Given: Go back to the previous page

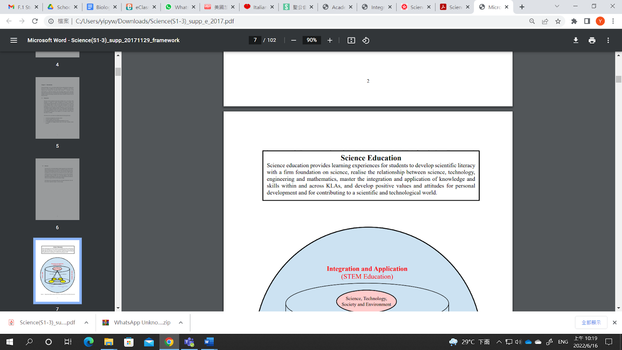Looking at the screenshot, I should coord(9,21).
